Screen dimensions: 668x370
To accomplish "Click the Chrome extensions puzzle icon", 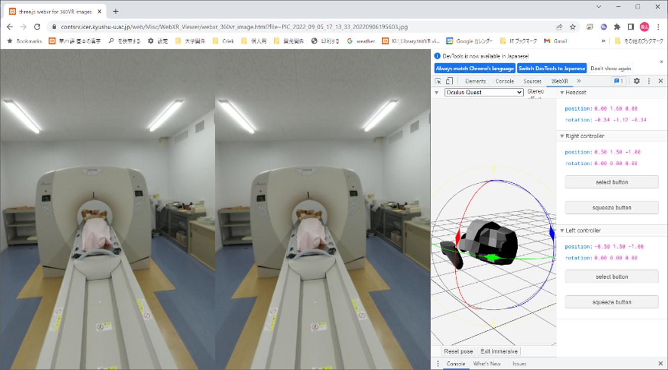I will coord(617,27).
